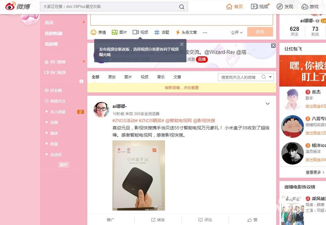The height and width of the screenshot is (225, 326).
Task: Select the 视频 feed tab
Action: 145,77
